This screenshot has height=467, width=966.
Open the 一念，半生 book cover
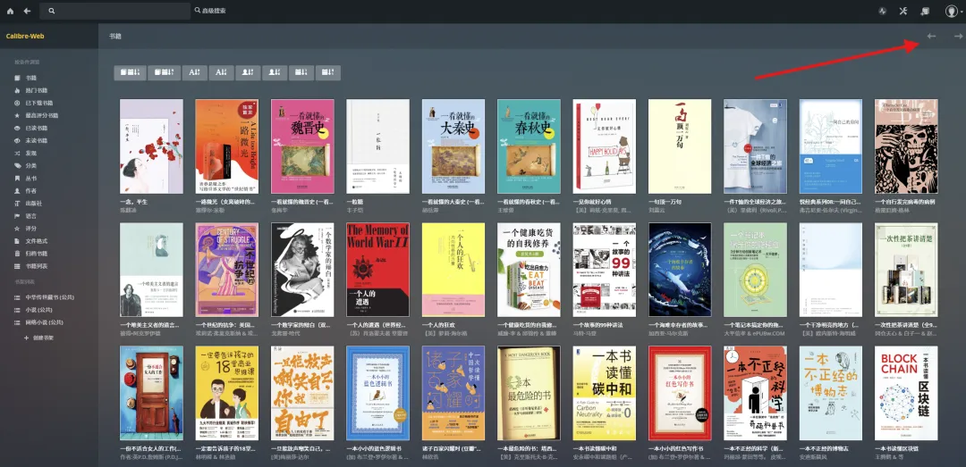(151, 146)
